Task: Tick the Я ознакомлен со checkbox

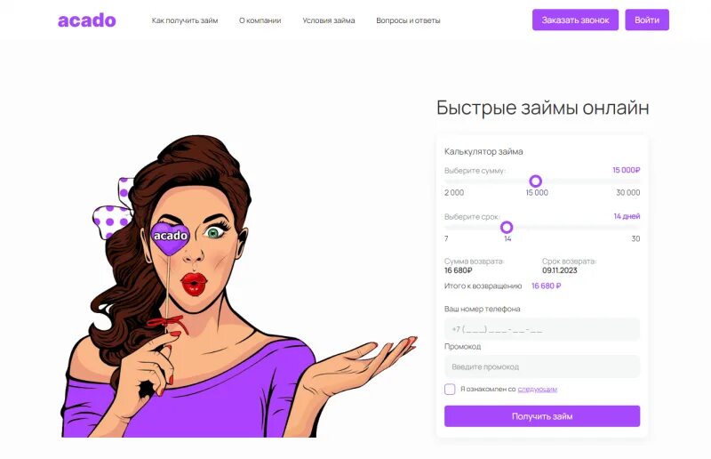Action: coord(450,389)
